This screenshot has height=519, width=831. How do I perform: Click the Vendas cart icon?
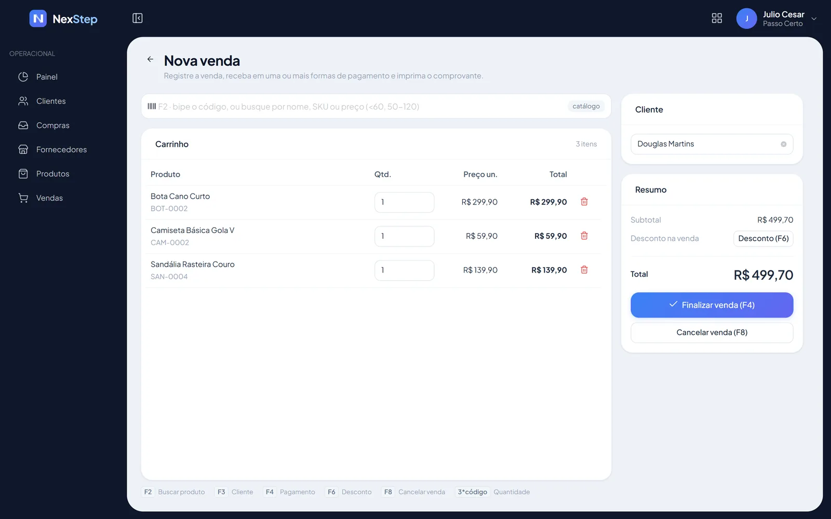click(x=23, y=198)
